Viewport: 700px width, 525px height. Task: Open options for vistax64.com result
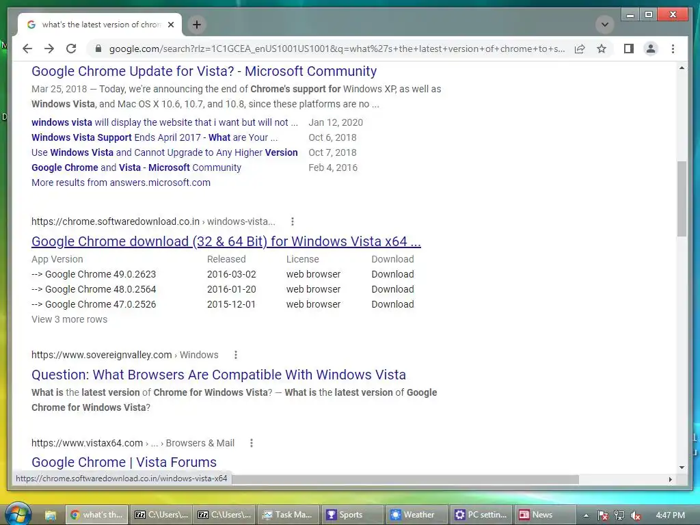(252, 443)
